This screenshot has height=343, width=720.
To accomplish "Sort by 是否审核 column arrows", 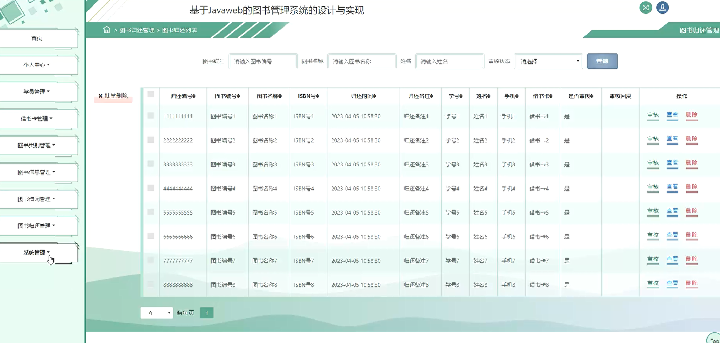I will tap(592, 96).
